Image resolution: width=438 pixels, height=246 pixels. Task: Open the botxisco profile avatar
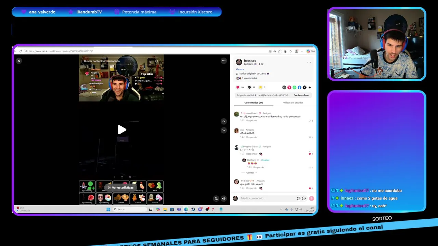tap(239, 62)
